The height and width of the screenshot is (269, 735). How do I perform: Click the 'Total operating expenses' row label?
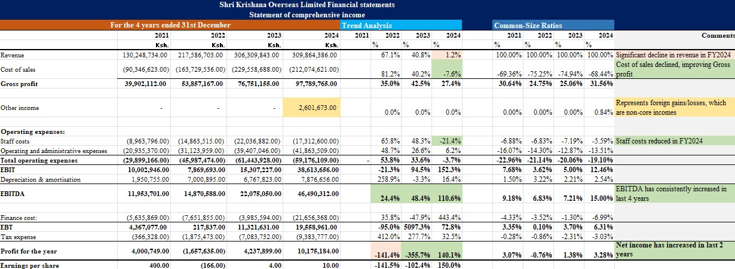(39, 161)
